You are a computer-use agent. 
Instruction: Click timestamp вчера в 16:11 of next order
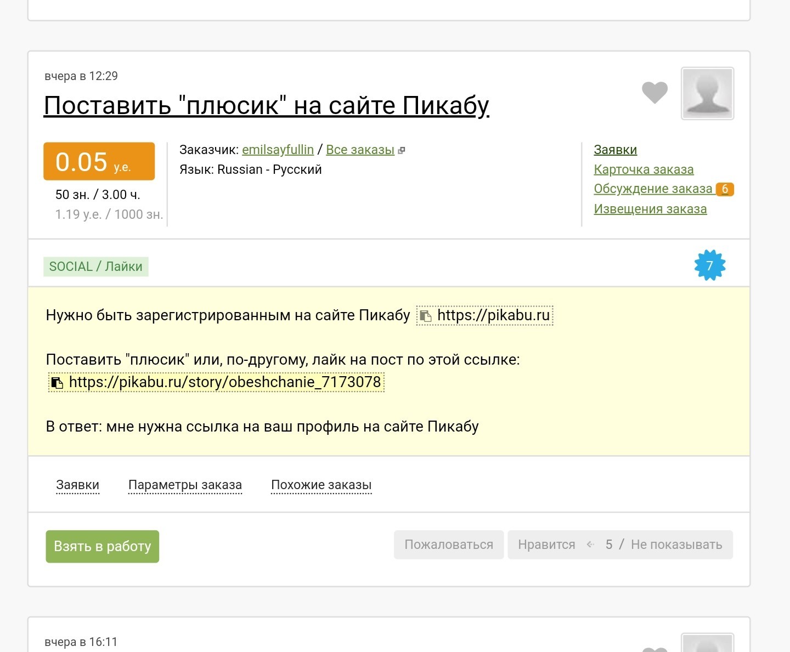coord(81,642)
